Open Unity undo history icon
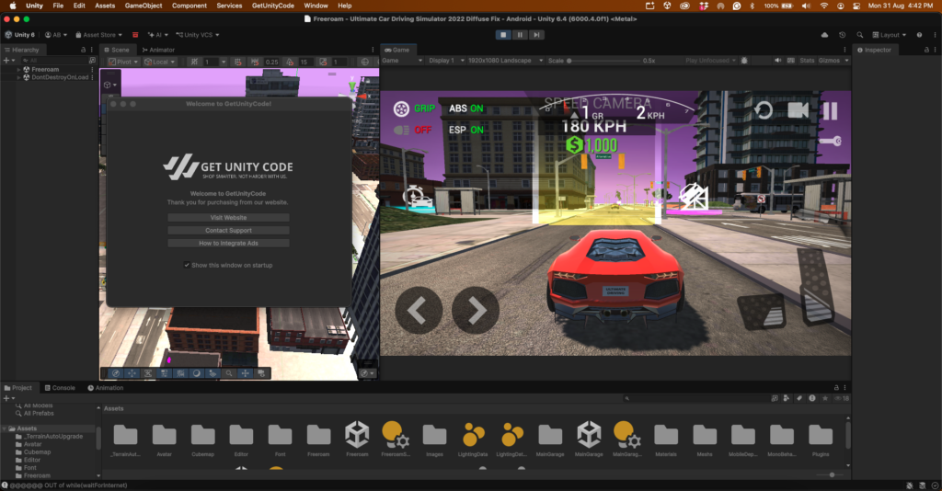 pos(843,35)
